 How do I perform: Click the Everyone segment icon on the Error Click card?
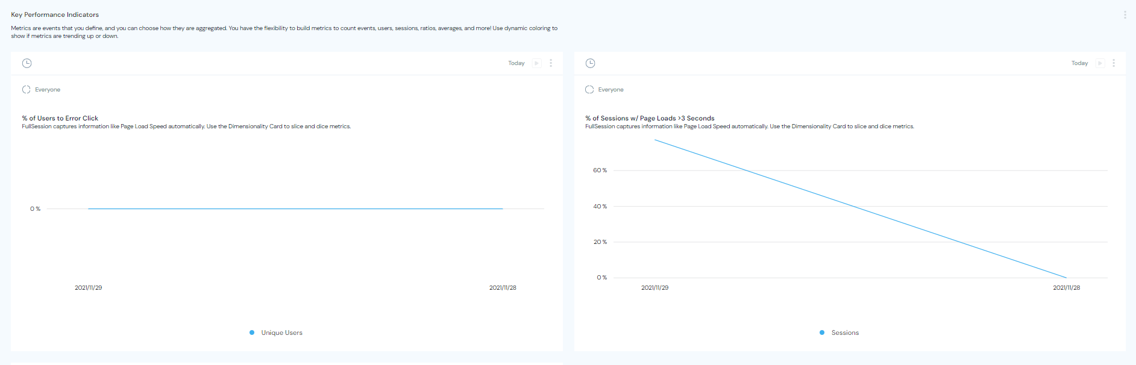pos(27,90)
